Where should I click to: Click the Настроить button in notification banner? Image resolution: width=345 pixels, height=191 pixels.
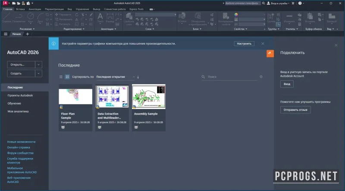(244, 44)
